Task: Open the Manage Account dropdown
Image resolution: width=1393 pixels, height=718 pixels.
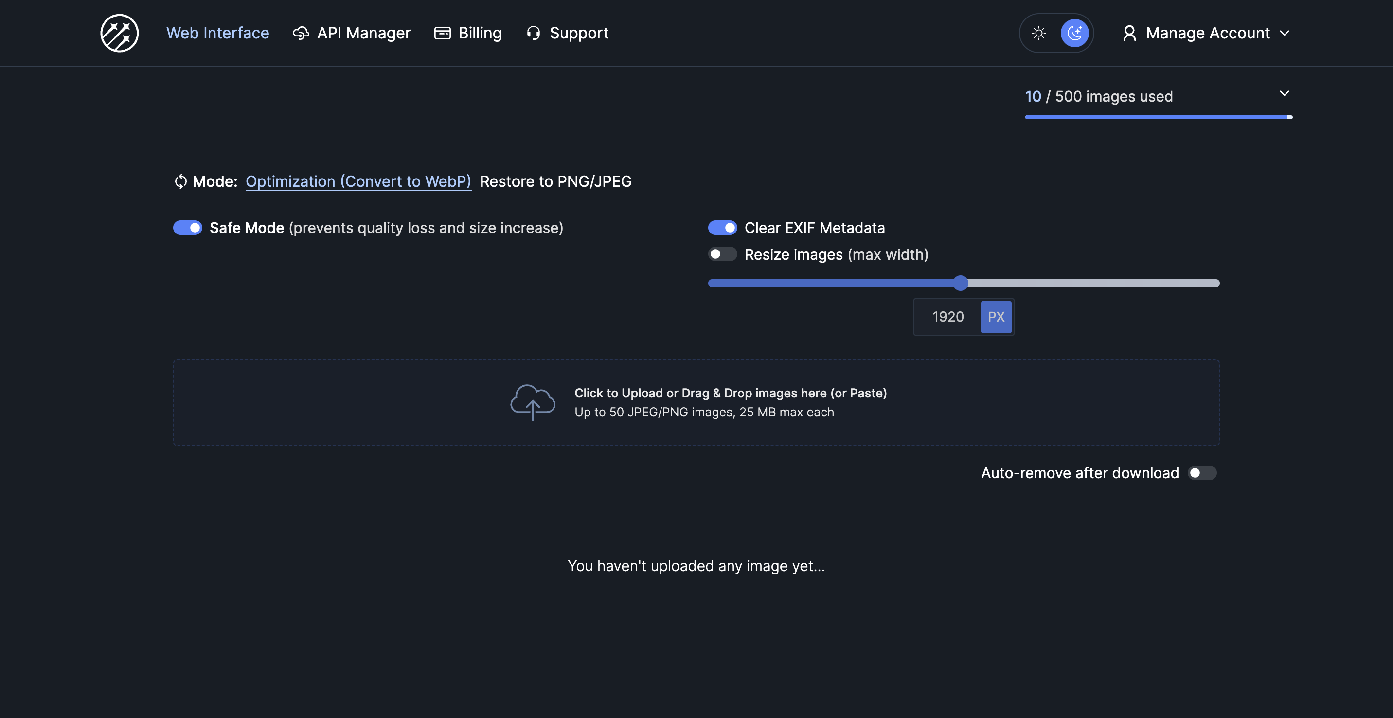Action: 1206,33
